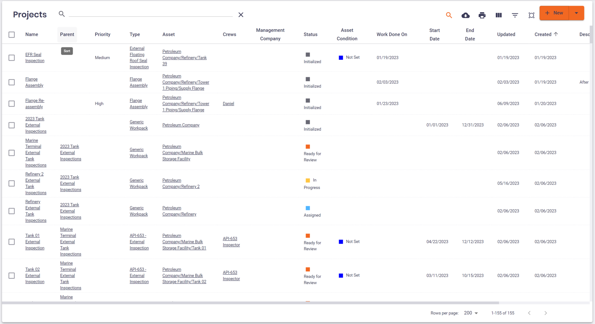The image size is (595, 324).
Task: Open the filter icon
Action: [x=515, y=15]
